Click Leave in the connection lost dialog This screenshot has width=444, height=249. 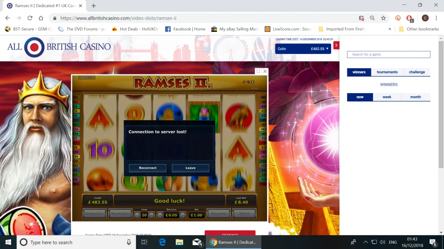pyautogui.click(x=190, y=168)
